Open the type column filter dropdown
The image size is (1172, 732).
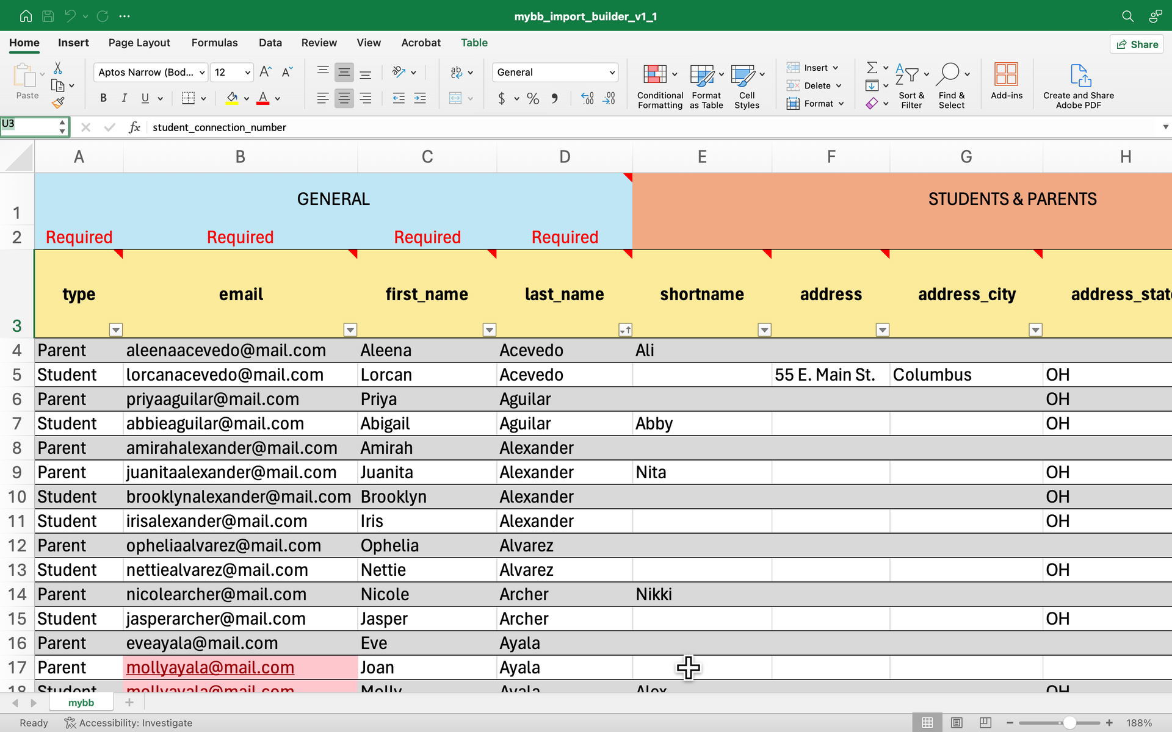pyautogui.click(x=115, y=330)
